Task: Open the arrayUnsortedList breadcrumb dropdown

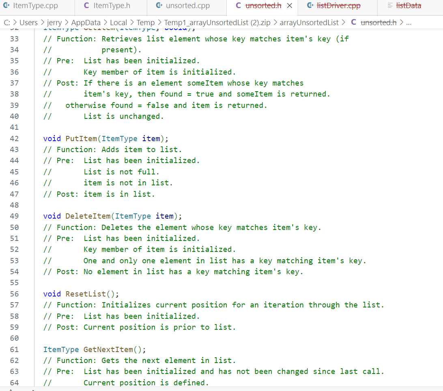Action: [309, 22]
